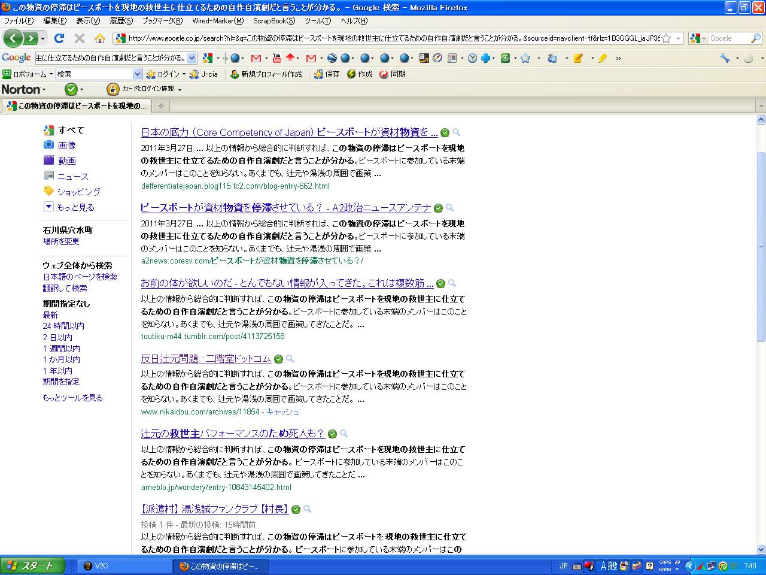Screen dimensions: 766x575
Task: Click the RoboForm 新規プロフィール作成 button
Action: (x=266, y=74)
